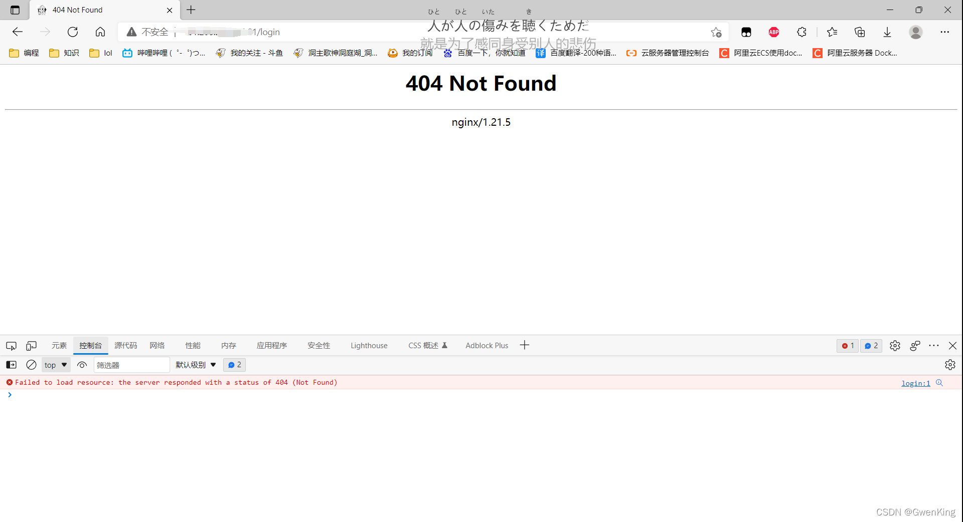Open the tab actions menu icon
The width and height of the screenshot is (963, 522).
(x=15, y=10)
